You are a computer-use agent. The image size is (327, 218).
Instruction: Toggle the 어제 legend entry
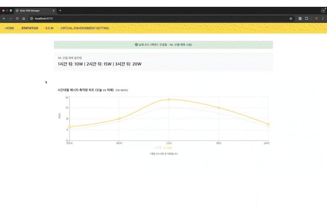click(x=158, y=148)
